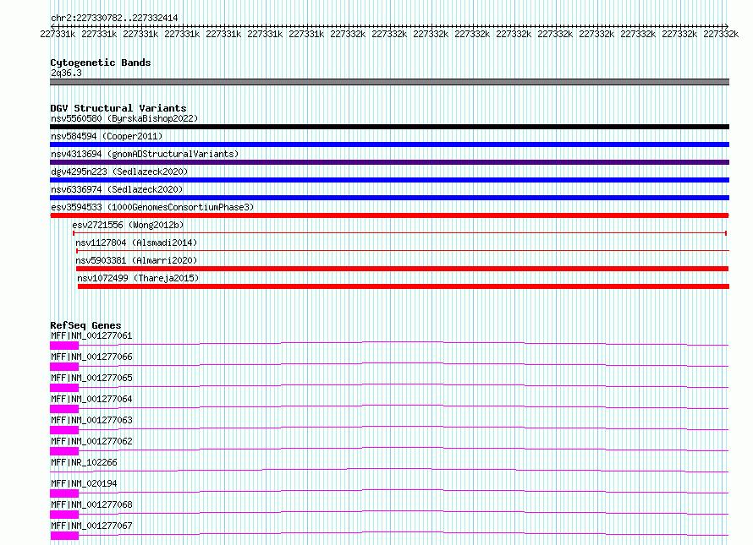Select variant label nsv4313694 (gnomADStructuralVariants)
Image resolution: width=753 pixels, height=545 pixels.
(145, 154)
